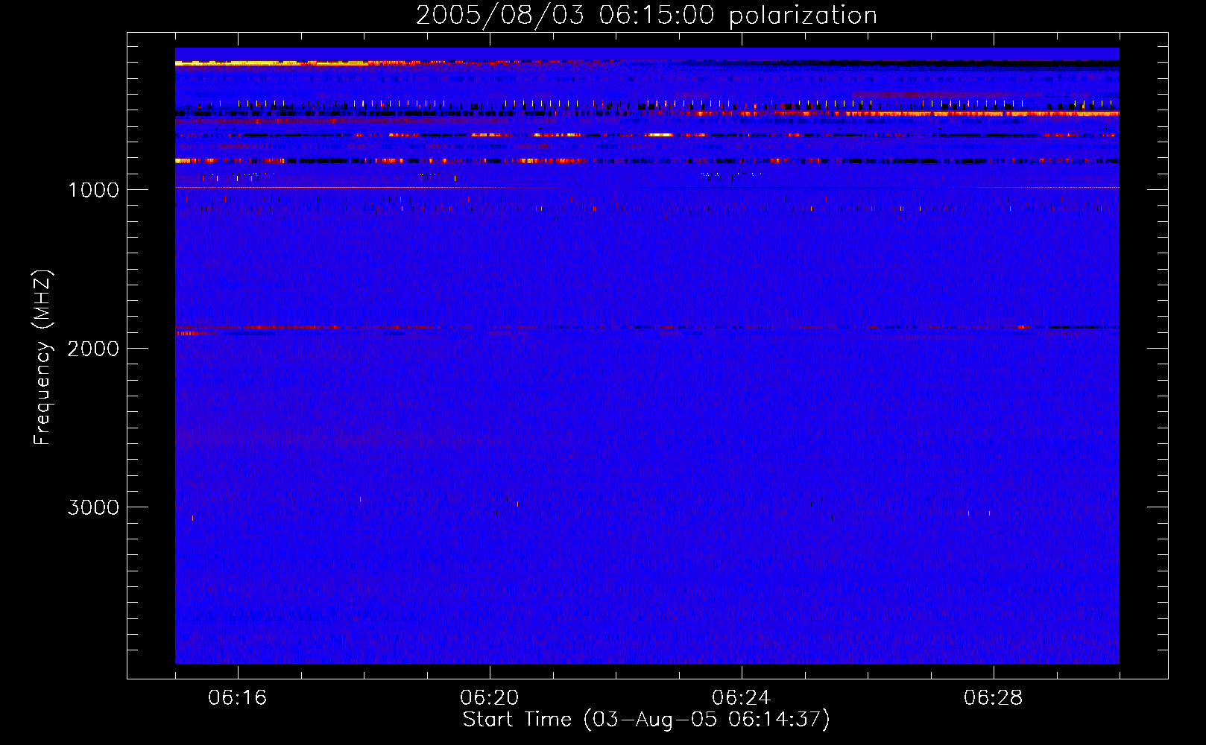The height and width of the screenshot is (745, 1206).
Task: Click the 06:20 time tick label
Action: pos(489,698)
